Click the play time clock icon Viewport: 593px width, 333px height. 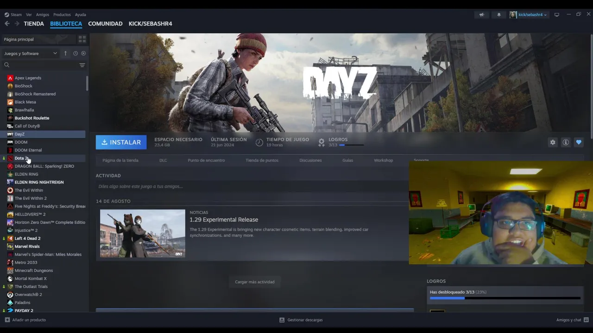[x=259, y=142]
